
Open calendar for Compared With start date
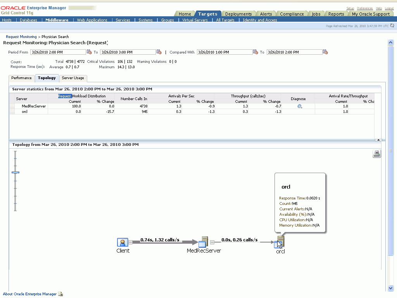coord(255,52)
